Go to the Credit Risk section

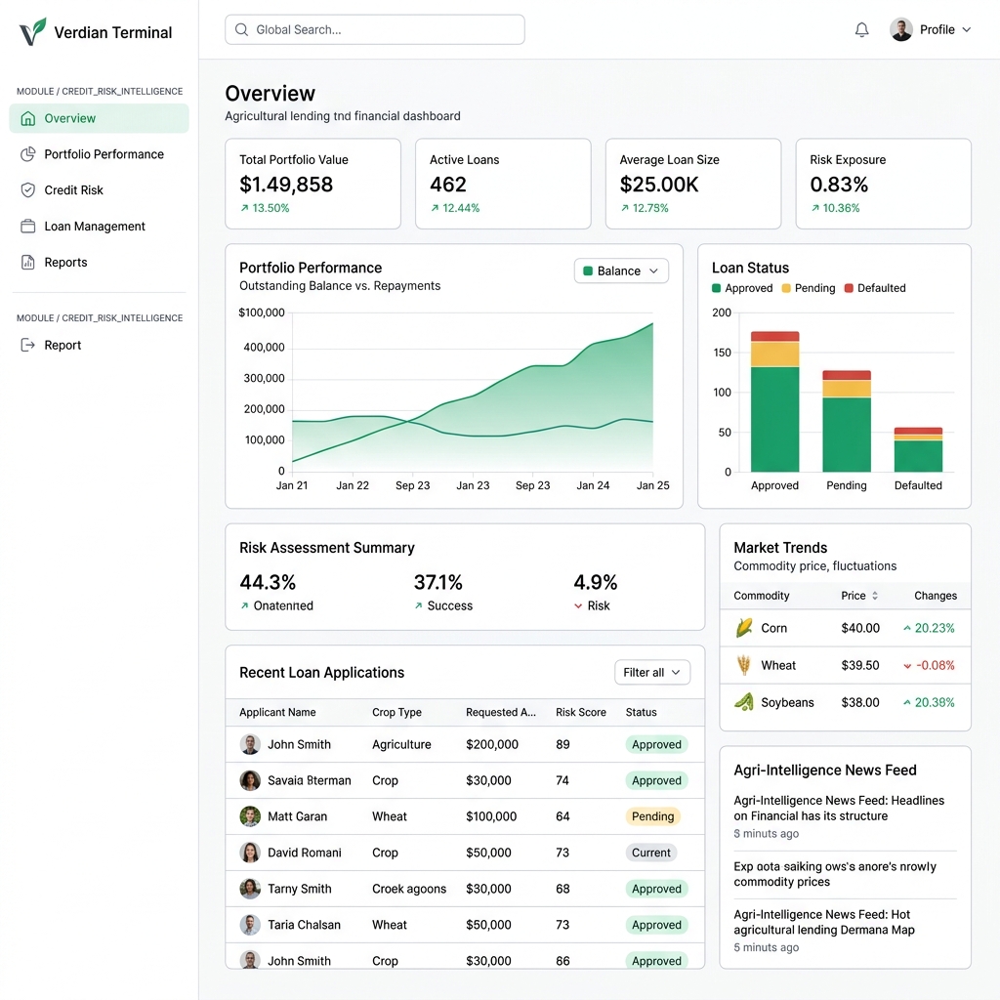(x=99, y=190)
